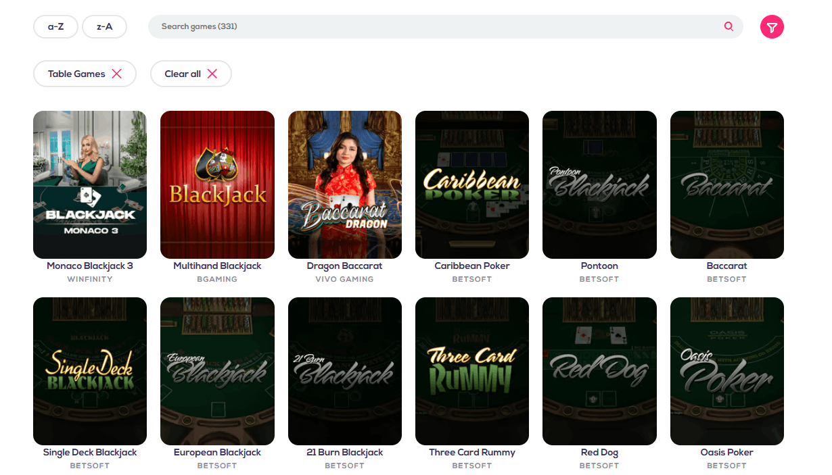Click the 21 Burn Blackjack title
This screenshot has height=475, width=832.
point(345,452)
